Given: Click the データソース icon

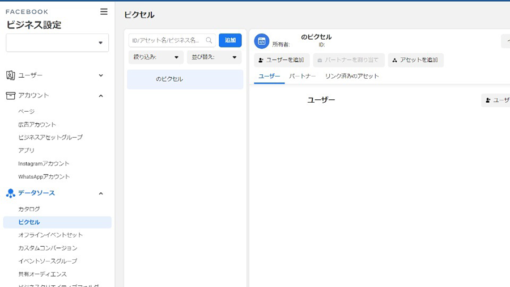Looking at the screenshot, I should point(10,193).
